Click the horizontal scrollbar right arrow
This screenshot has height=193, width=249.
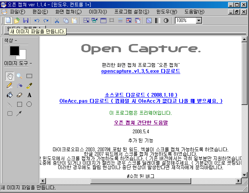tap(238, 181)
